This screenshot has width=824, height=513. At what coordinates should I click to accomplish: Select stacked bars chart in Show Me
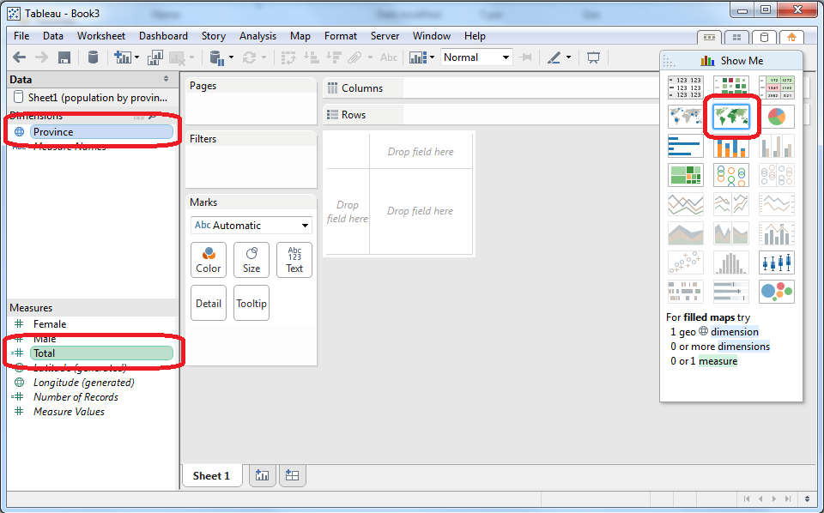(731, 146)
